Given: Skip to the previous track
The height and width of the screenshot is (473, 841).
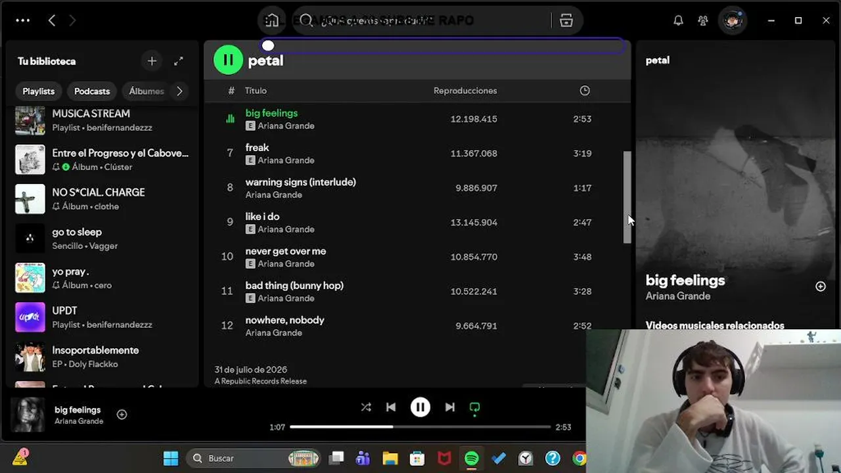Looking at the screenshot, I should point(391,407).
